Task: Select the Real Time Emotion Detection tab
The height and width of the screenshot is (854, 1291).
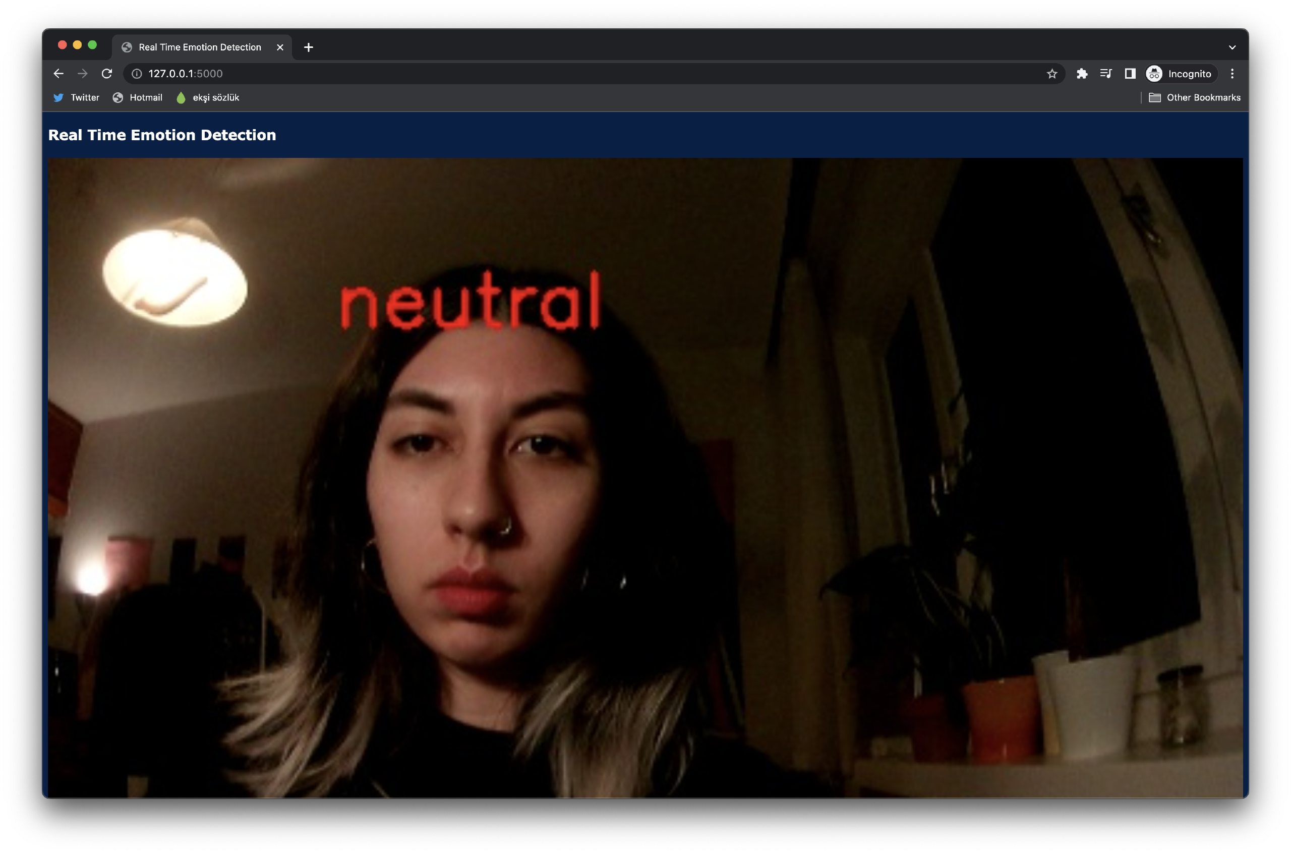Action: click(201, 47)
